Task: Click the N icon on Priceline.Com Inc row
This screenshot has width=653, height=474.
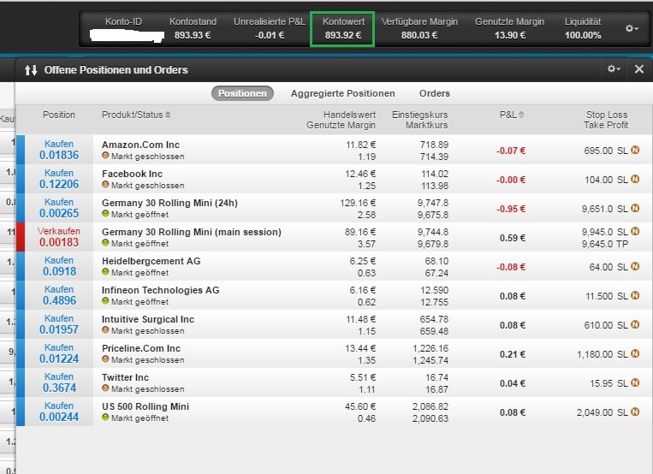Action: click(635, 354)
